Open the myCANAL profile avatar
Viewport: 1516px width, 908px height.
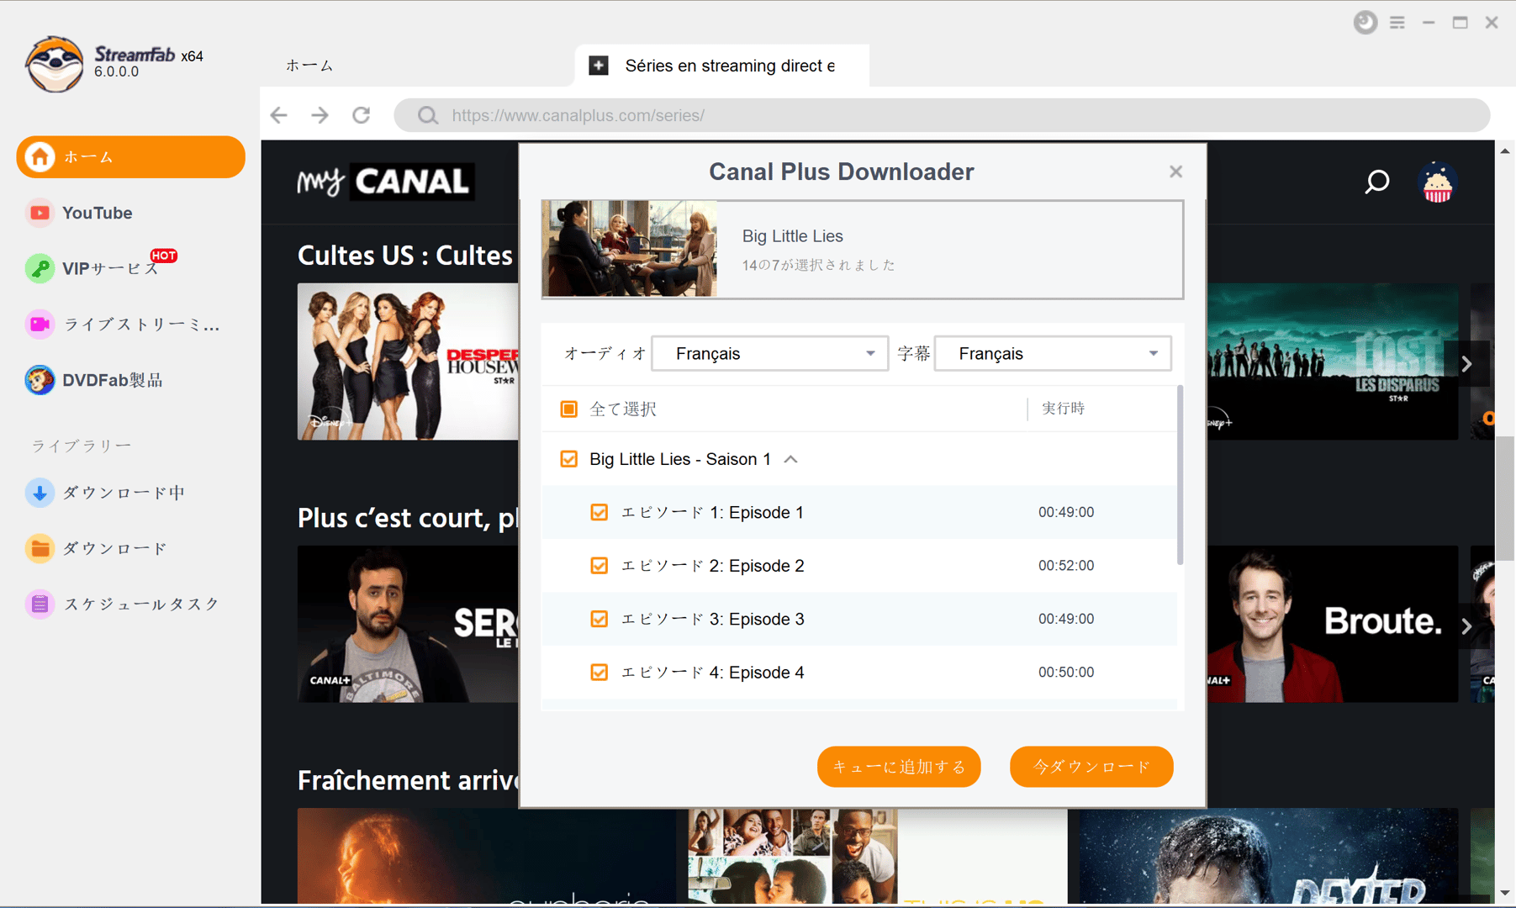1438,182
